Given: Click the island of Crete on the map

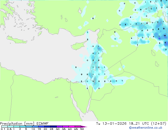Looking at the screenshot, I should [17, 40].
